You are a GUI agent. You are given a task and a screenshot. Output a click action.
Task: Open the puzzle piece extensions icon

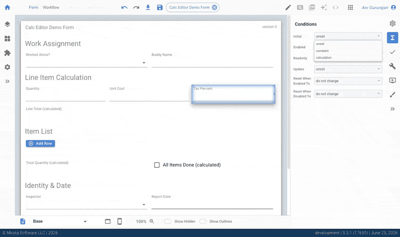coord(8,53)
